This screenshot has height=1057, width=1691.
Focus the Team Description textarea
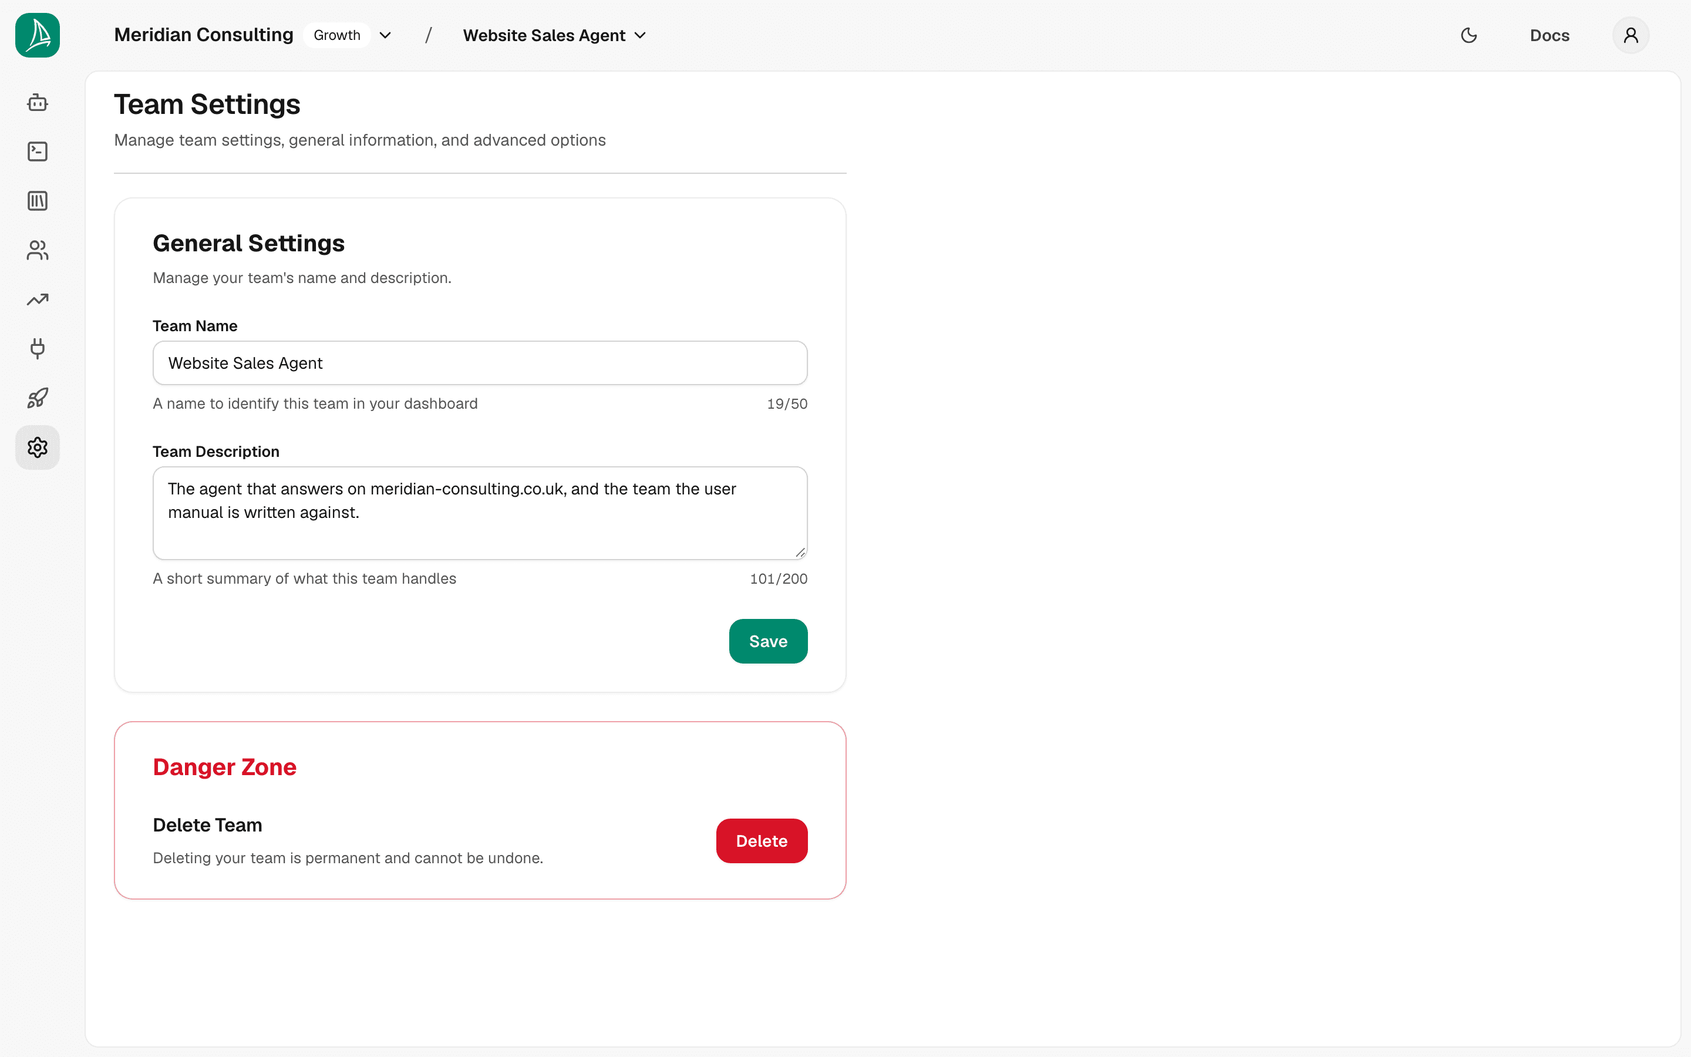pyautogui.click(x=480, y=513)
